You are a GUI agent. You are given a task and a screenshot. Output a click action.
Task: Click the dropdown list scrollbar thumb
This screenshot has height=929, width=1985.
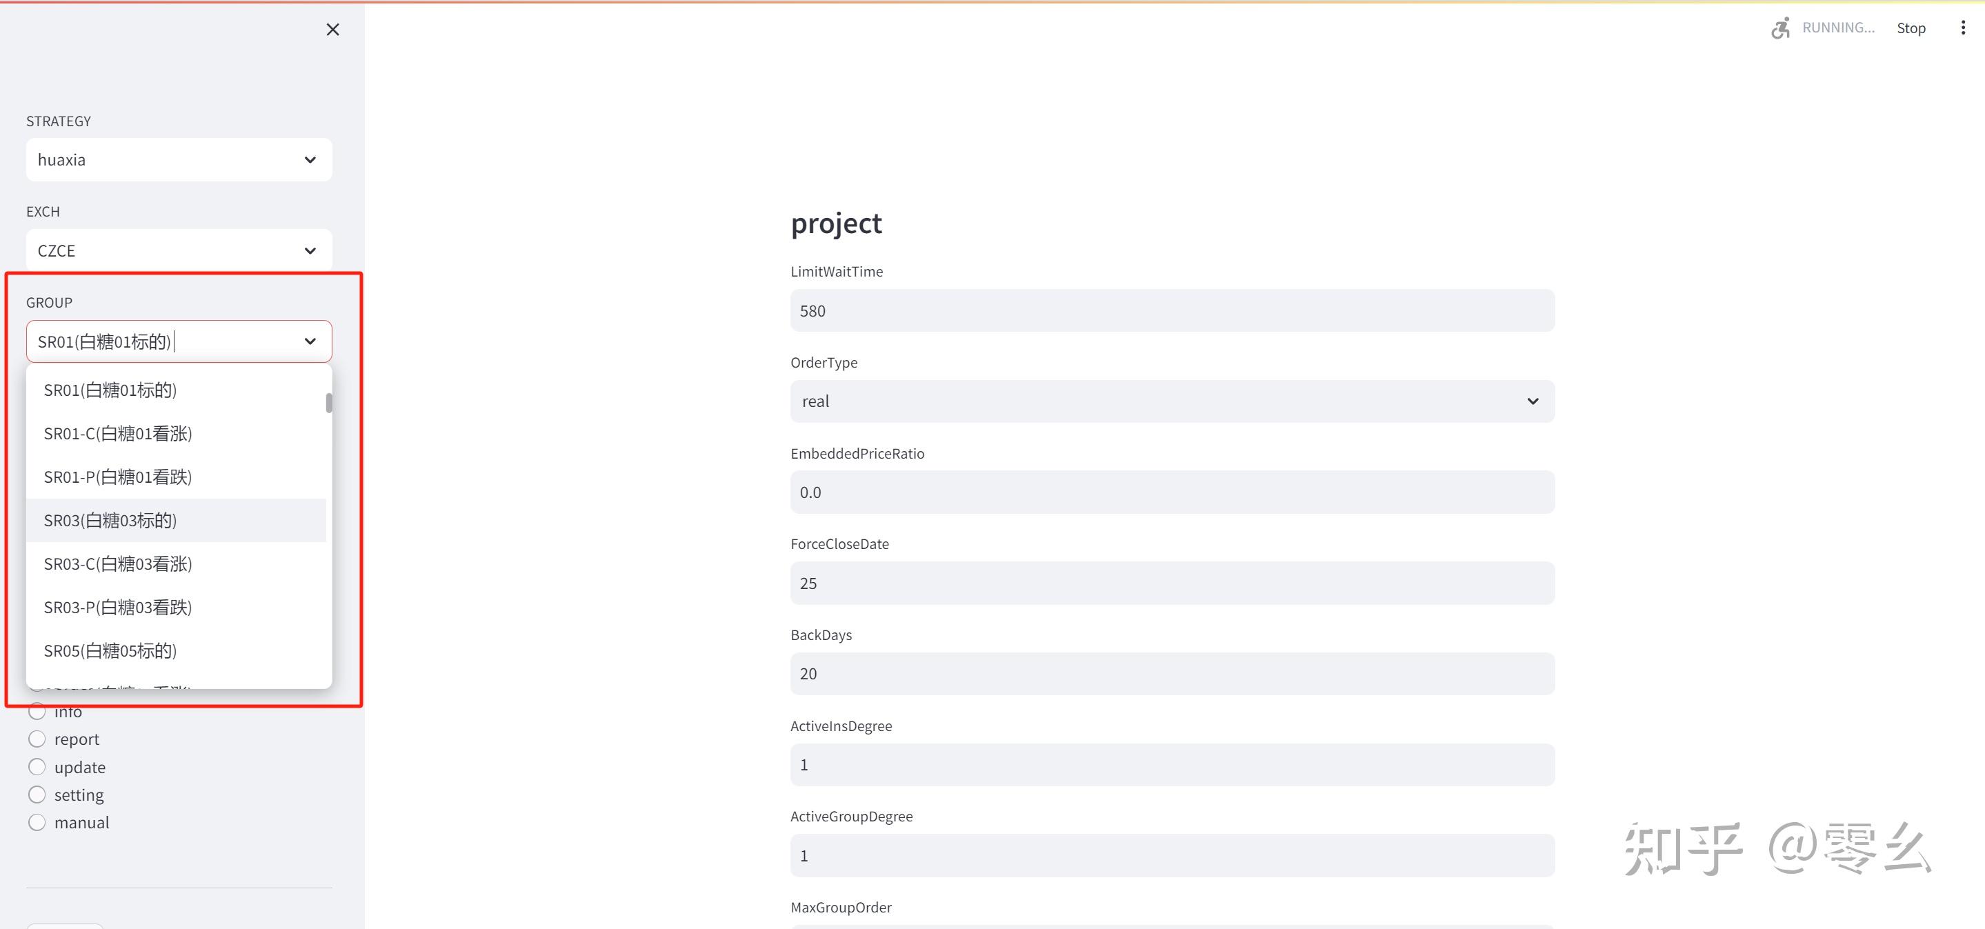tap(329, 403)
